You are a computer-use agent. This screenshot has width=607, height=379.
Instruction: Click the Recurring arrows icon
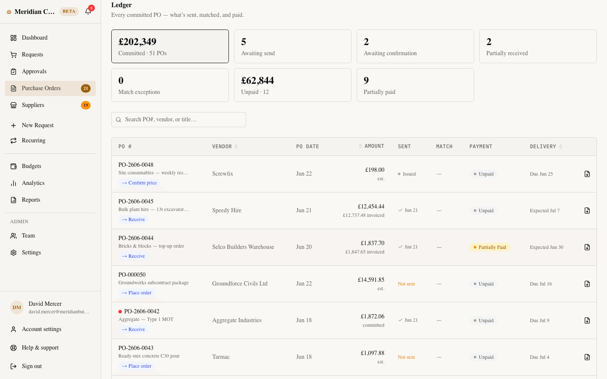coord(13,141)
